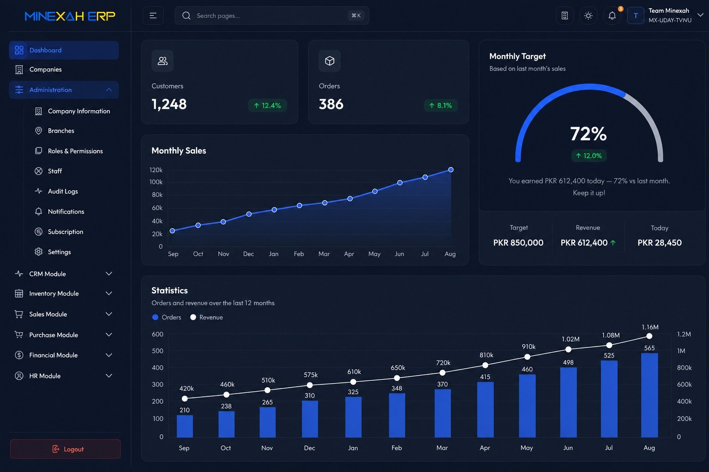This screenshot has width=709, height=472.
Task: Toggle the sidebar with hamburger icon
Action: pos(153,16)
